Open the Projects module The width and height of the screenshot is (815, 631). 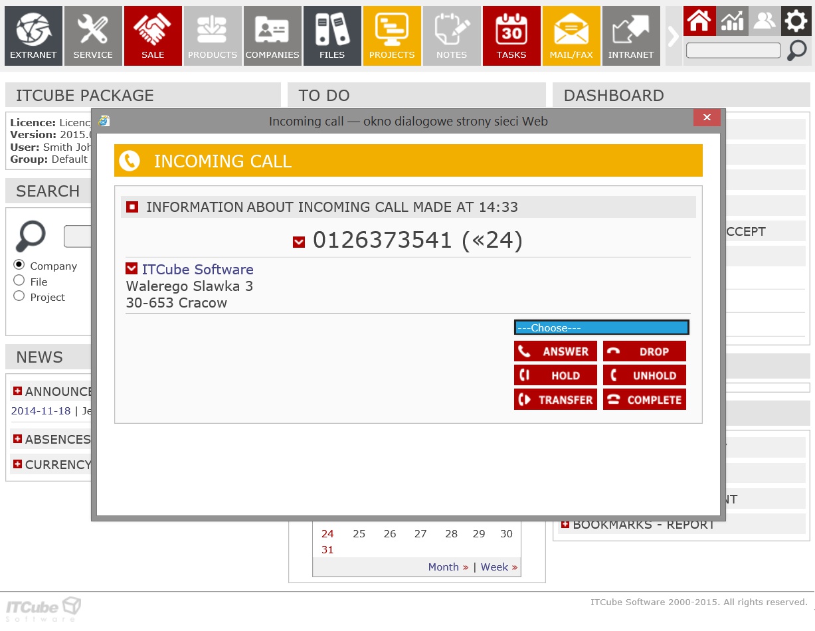point(392,36)
